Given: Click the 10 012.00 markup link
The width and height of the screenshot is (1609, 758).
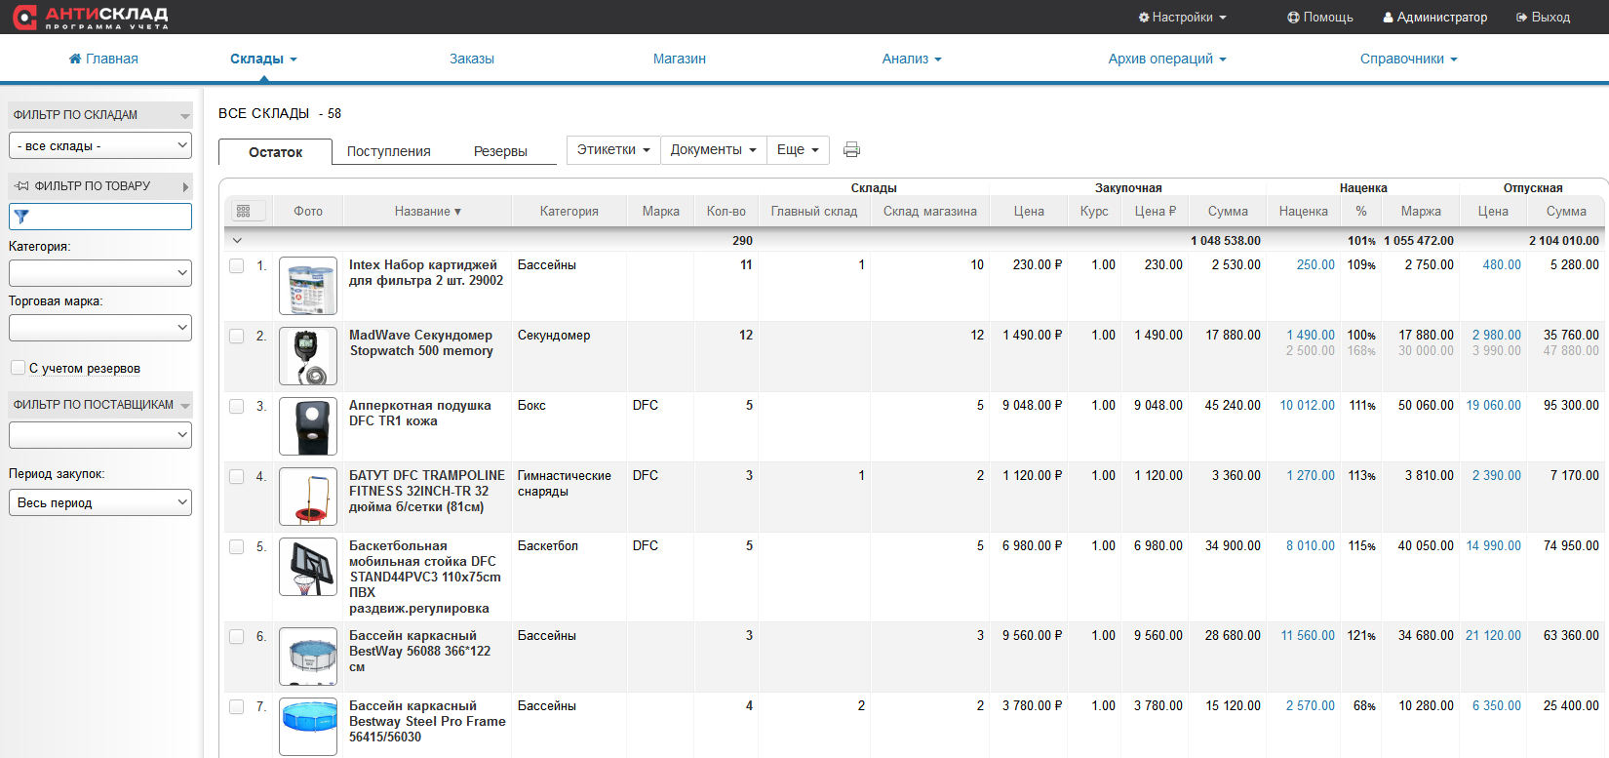Looking at the screenshot, I should pos(1307,405).
